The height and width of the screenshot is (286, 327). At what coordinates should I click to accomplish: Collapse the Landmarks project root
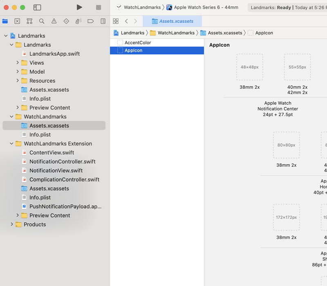coord(6,36)
